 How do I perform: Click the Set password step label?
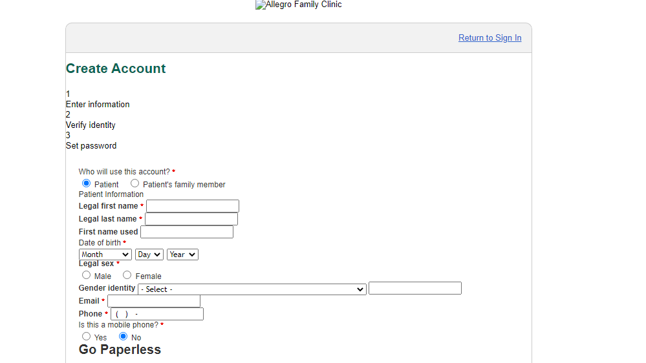coord(91,146)
